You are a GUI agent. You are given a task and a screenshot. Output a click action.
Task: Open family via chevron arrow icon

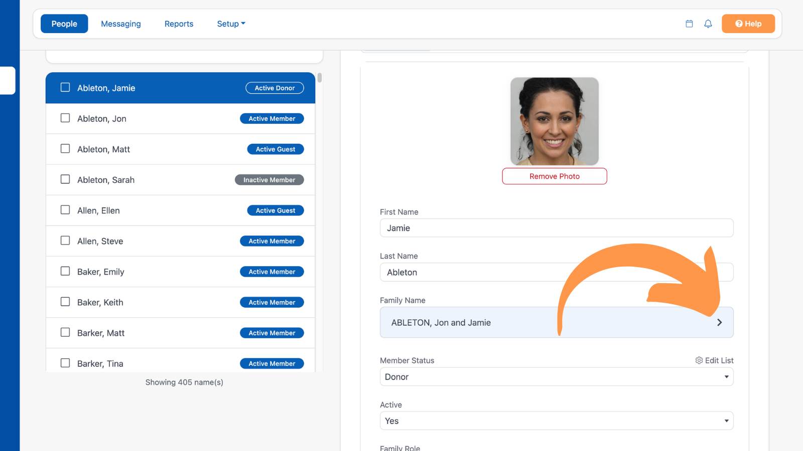(719, 322)
